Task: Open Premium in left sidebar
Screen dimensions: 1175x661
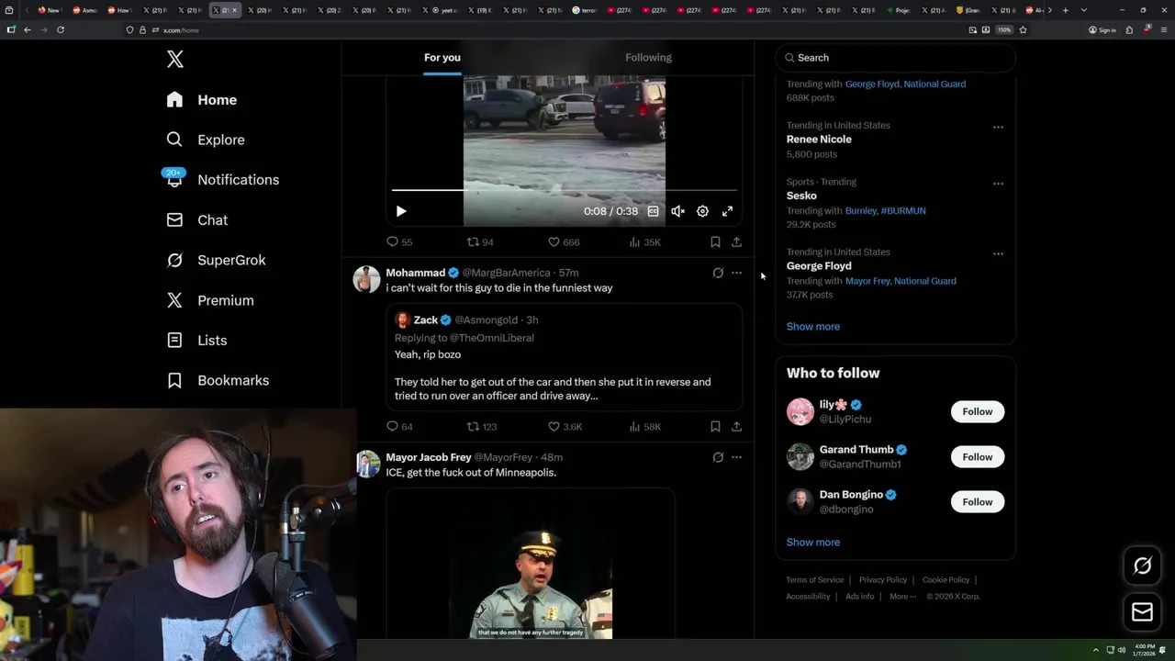Action: 210,300
